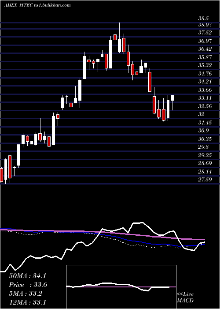Click the AMEX HTEC chart title text
Screen dimensions: 220x309
[x=37, y=5]
